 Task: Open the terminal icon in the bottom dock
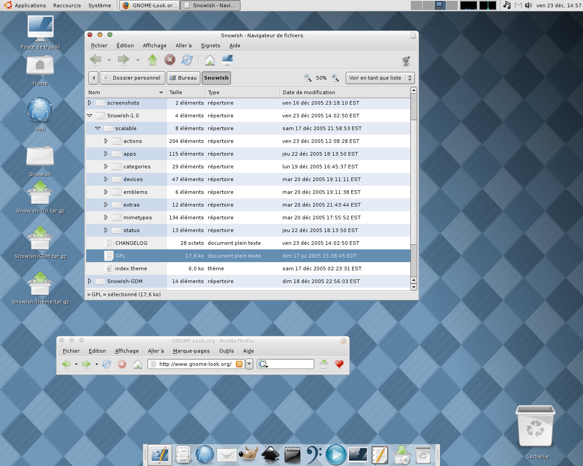358,454
